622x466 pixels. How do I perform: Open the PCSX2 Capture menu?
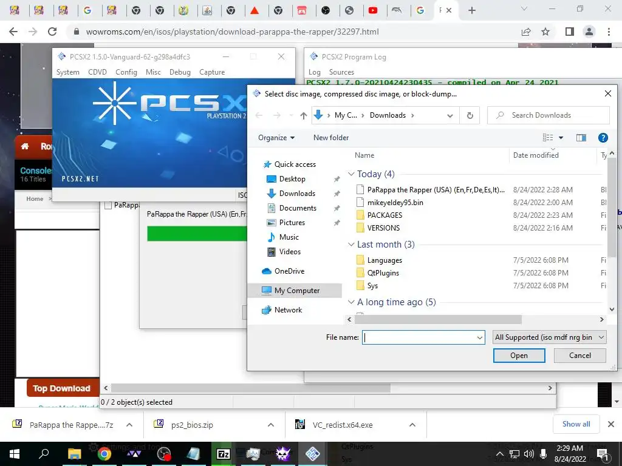tap(212, 72)
